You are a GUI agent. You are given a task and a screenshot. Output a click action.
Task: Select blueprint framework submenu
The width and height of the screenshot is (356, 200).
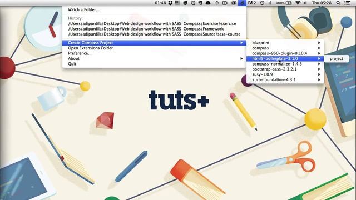tap(285, 43)
